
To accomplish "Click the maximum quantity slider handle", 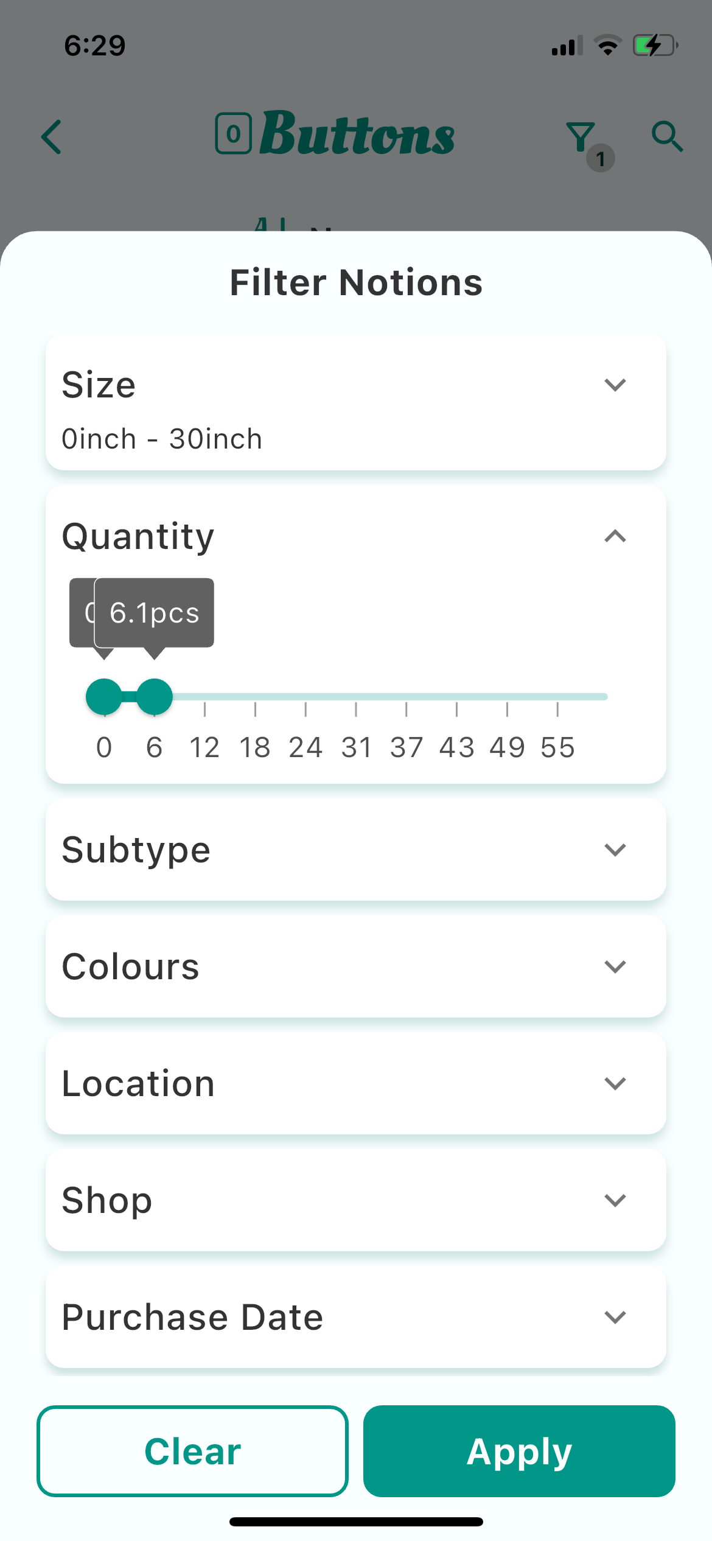I will click(x=155, y=697).
